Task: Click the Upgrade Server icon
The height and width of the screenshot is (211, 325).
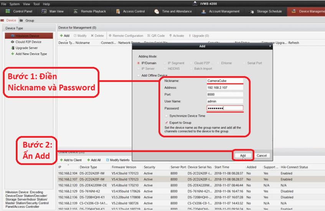Action: pyautogui.click(x=13, y=48)
